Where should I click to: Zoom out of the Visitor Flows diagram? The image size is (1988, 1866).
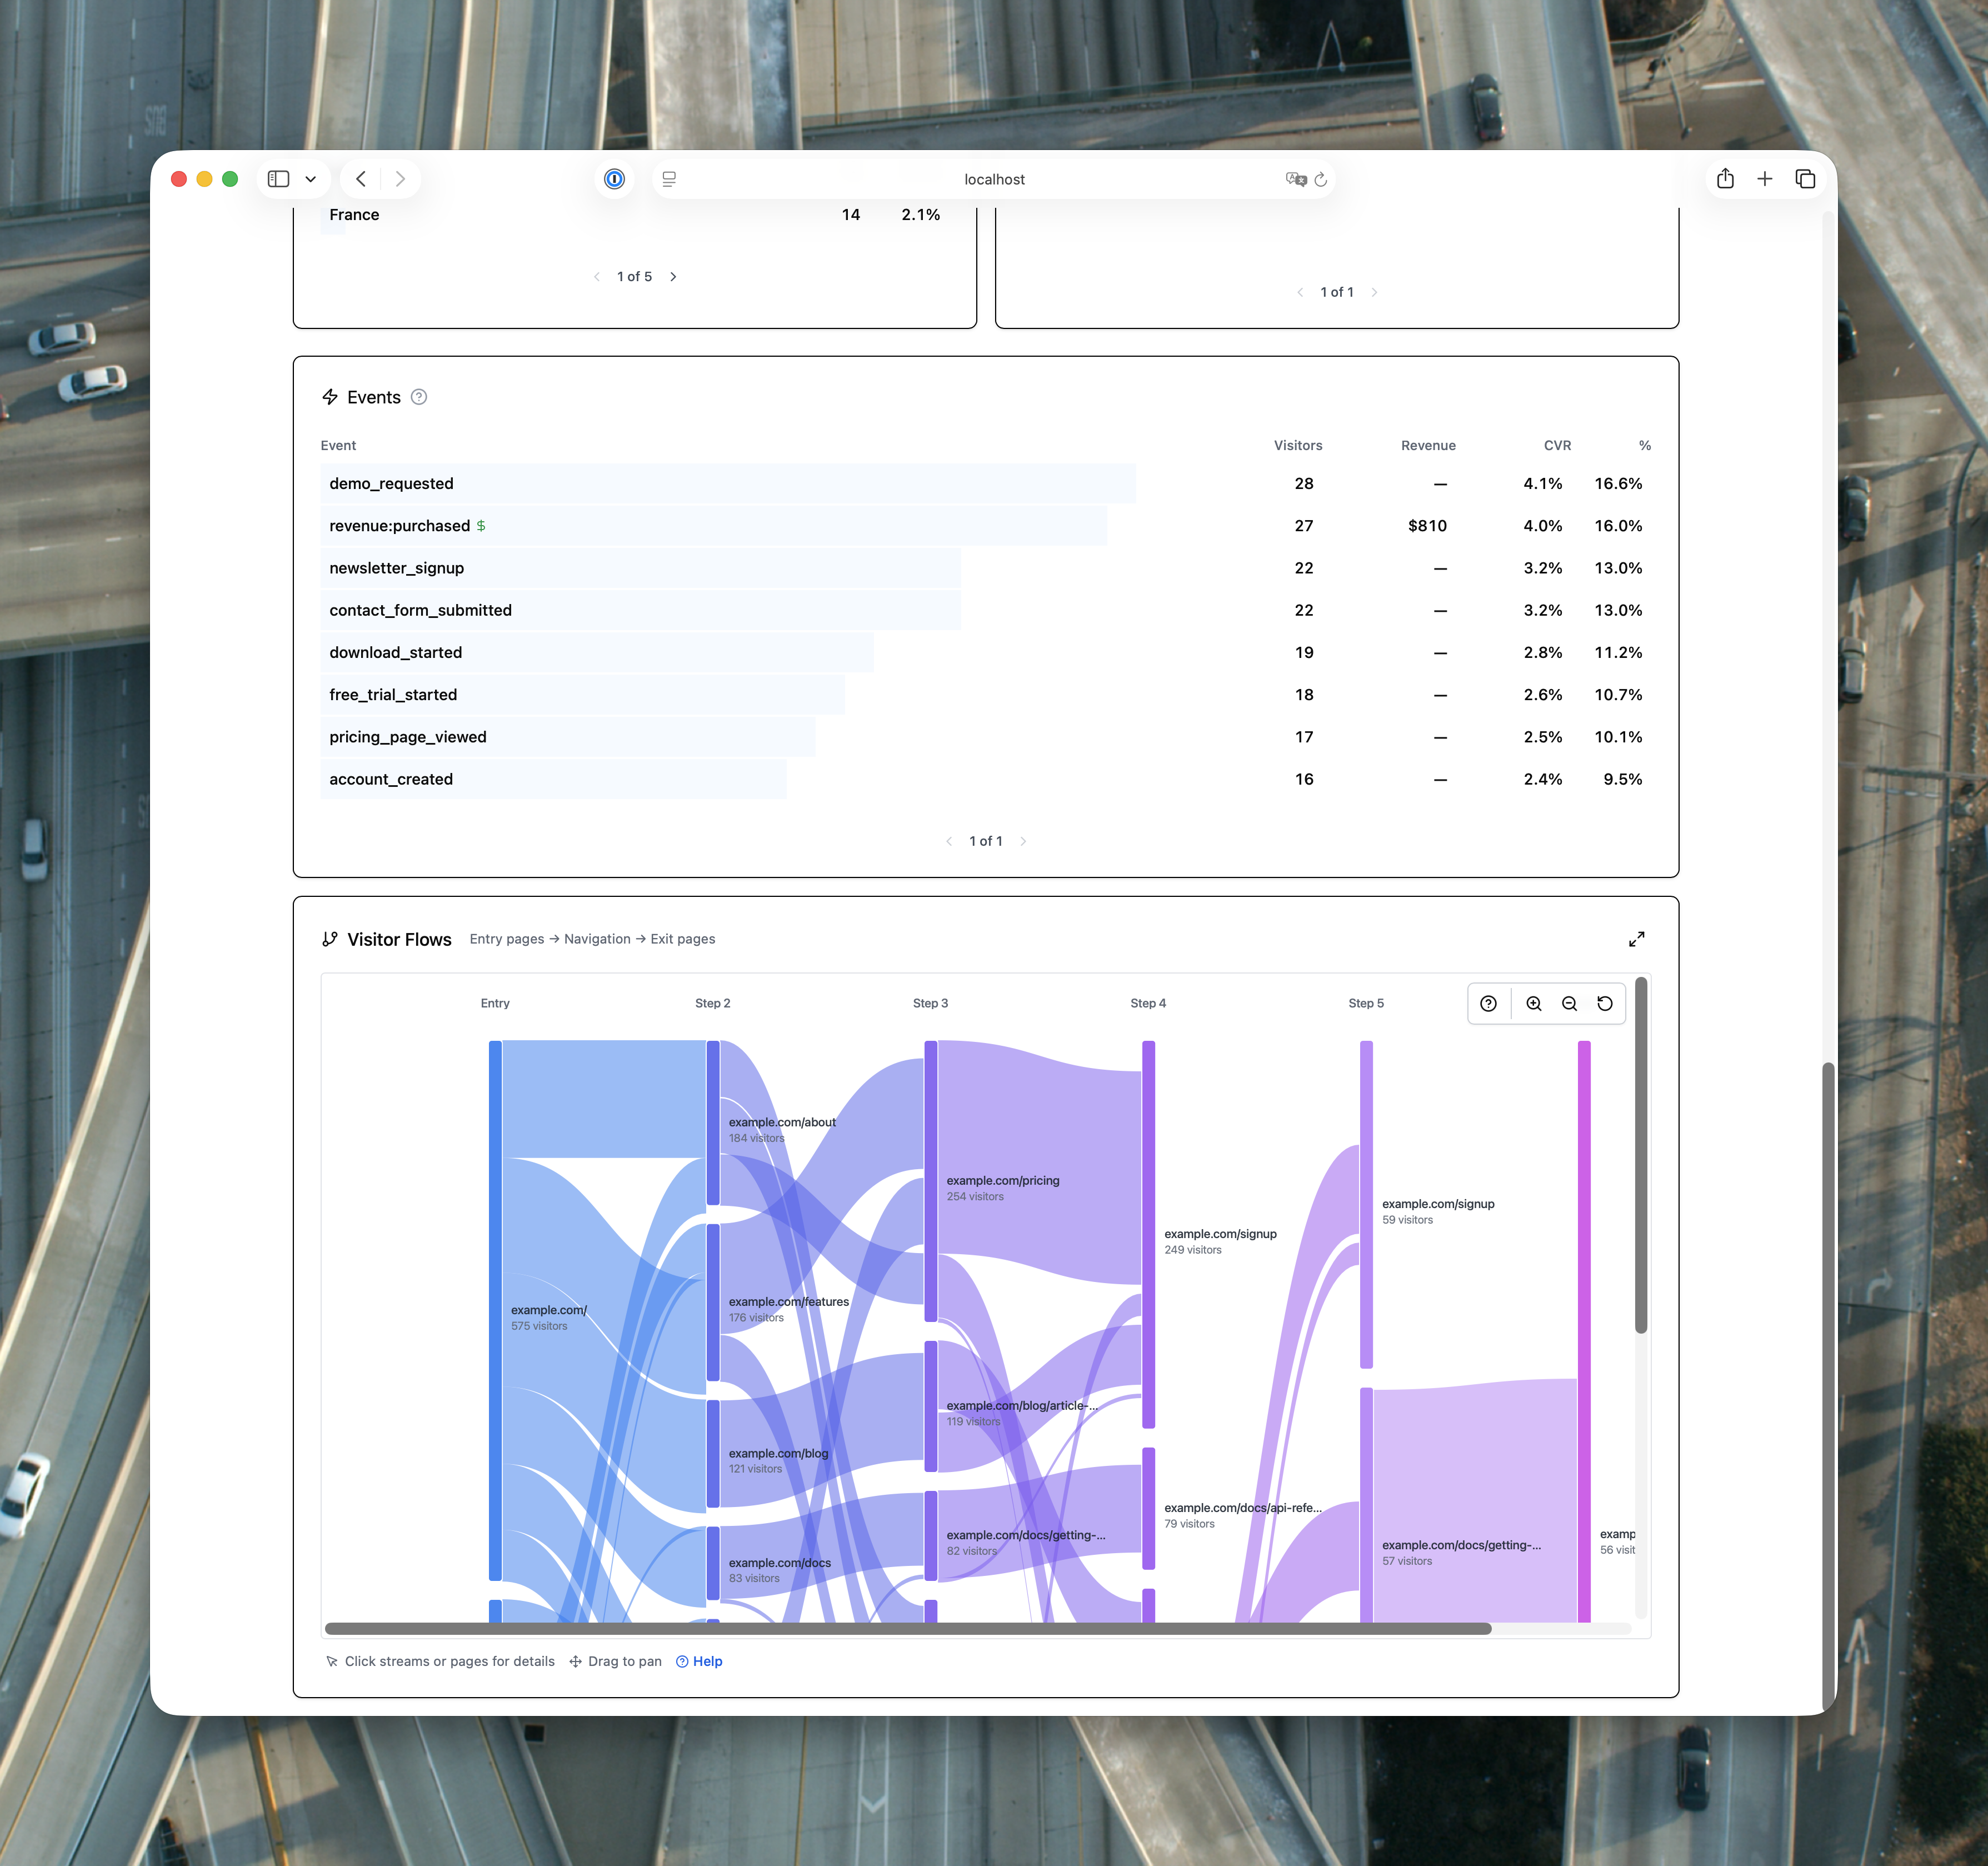coord(1569,1003)
